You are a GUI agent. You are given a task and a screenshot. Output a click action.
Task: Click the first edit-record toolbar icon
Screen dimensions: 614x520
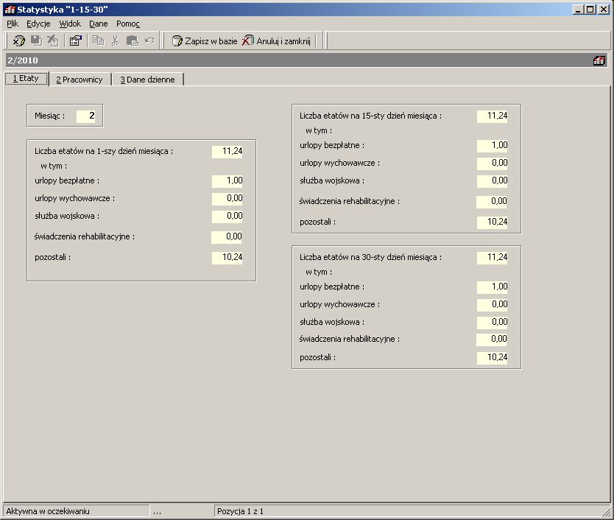[18, 41]
